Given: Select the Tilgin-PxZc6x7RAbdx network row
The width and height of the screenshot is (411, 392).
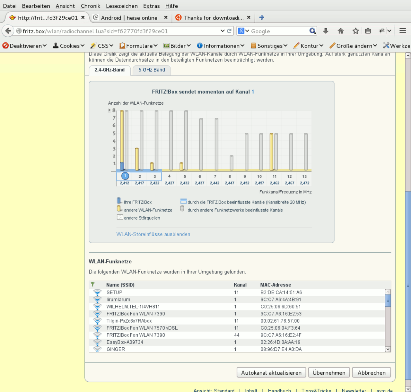Looking at the screenshot, I should 237,320.
